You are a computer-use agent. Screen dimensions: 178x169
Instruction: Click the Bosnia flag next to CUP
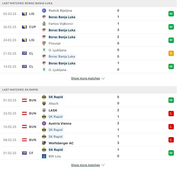pos(24,27)
